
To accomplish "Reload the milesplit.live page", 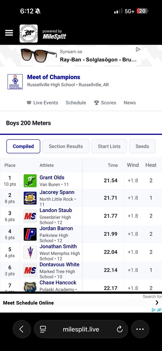I will tap(120, 329).
